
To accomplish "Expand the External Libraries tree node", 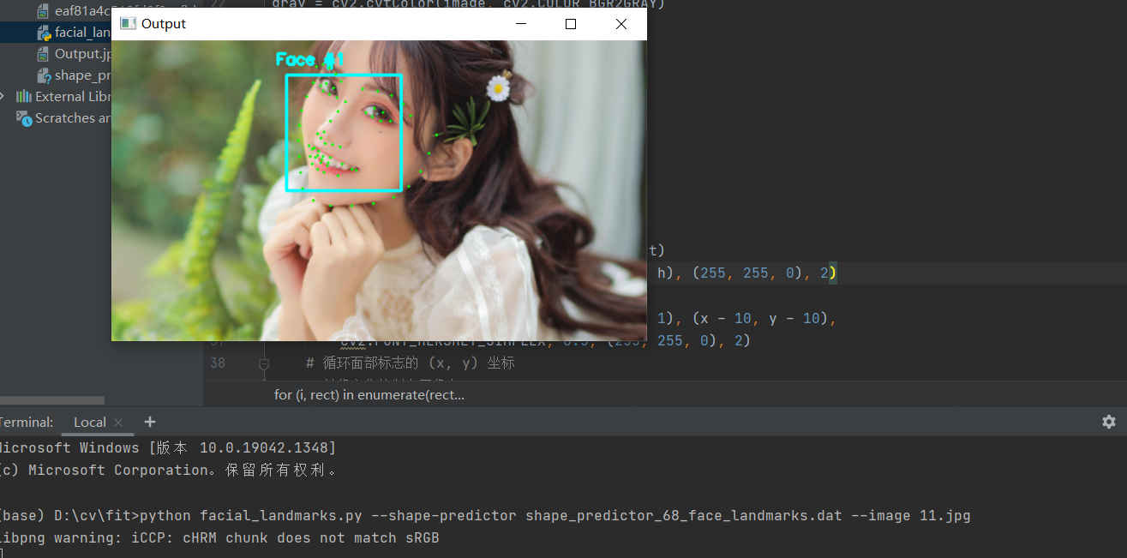I will (x=4, y=97).
